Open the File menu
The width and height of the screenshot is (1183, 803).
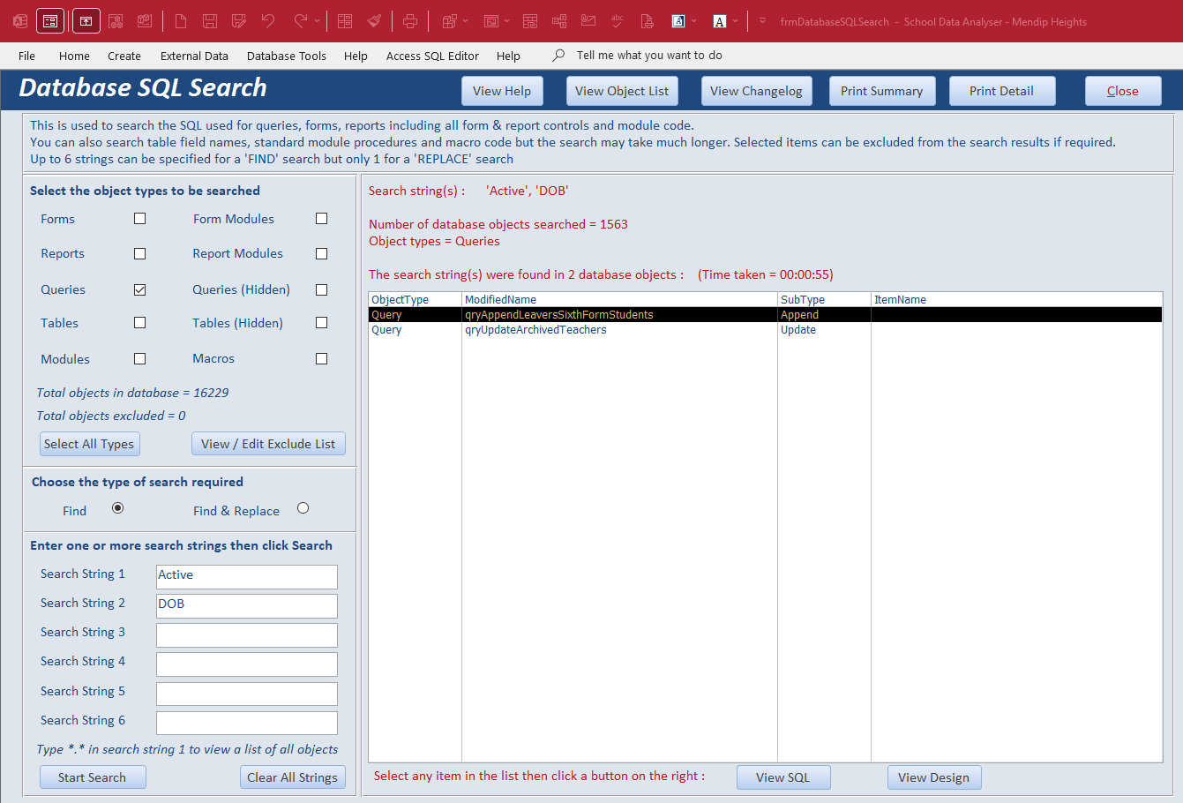pyautogui.click(x=27, y=56)
